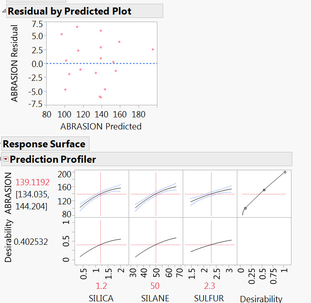
Task: Edit the SULFUR current value 2.3
Action: (210, 286)
